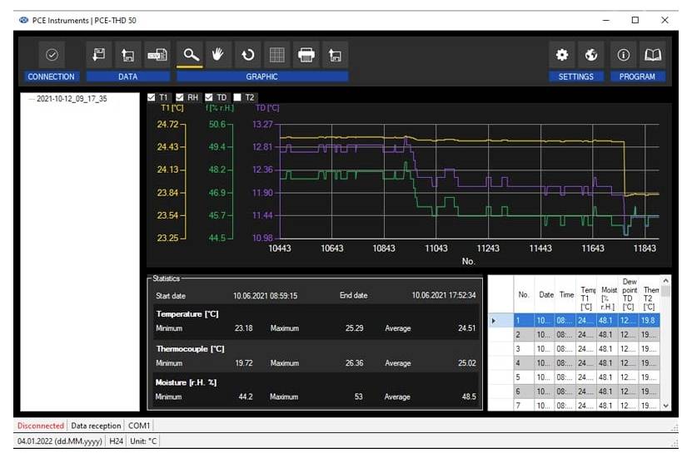Select the 2021-10-12_09_17_35 tree entry
692x458 pixels.
click(72, 99)
